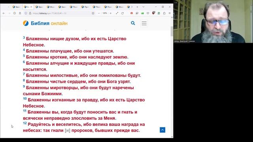The image size is (253, 142).
Task: Click the speaker's webcam video thumbnail
Action: coord(213,21)
